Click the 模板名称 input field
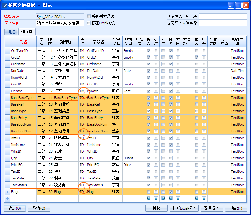 [60, 23]
